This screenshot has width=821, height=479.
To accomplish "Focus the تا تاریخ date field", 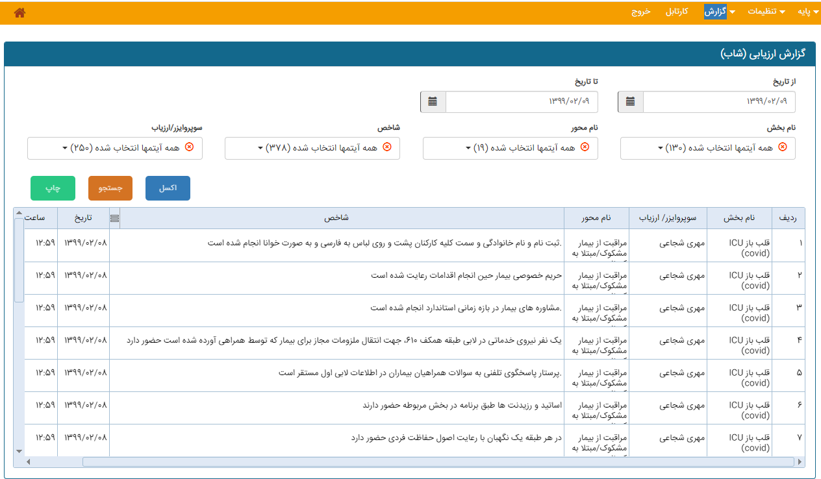I will click(522, 102).
